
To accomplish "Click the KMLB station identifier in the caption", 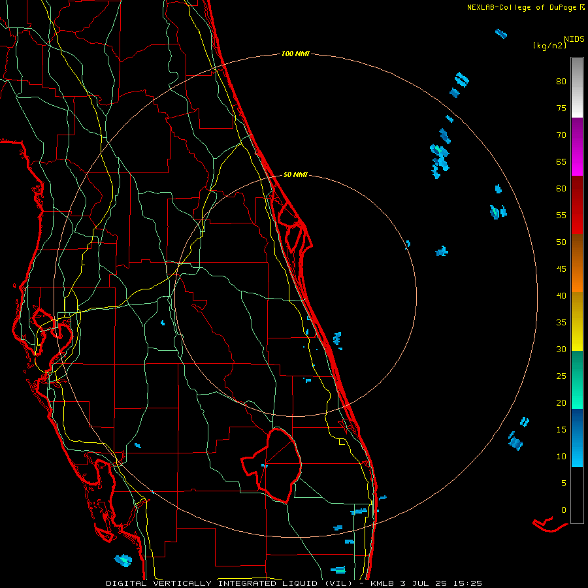I will 383,583.
